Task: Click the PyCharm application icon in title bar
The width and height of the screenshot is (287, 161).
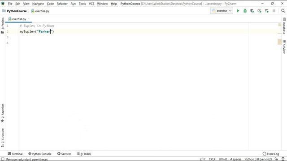Action: click(3, 4)
